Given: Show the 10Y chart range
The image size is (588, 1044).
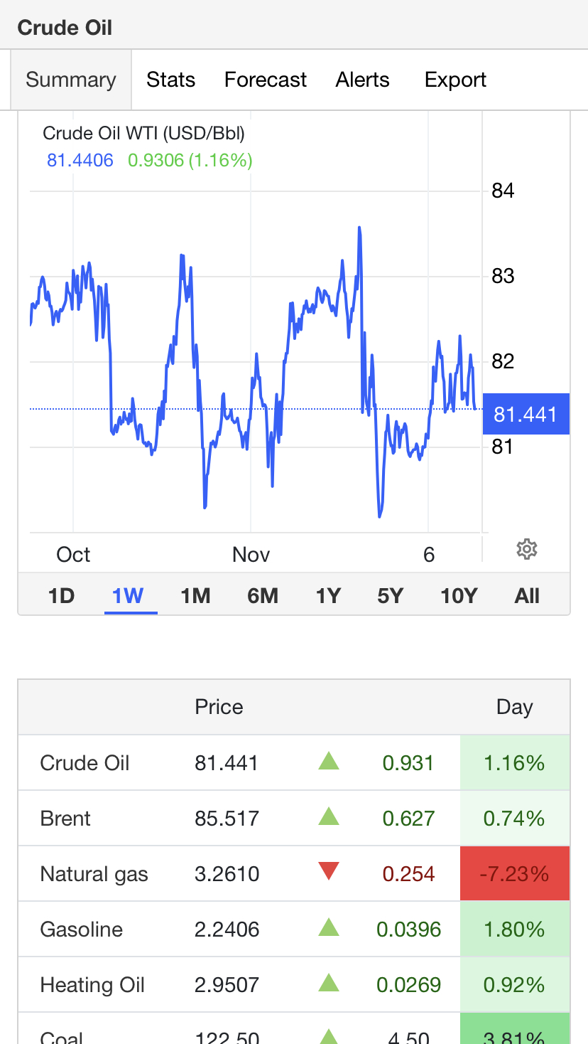Looking at the screenshot, I should pyautogui.click(x=459, y=595).
